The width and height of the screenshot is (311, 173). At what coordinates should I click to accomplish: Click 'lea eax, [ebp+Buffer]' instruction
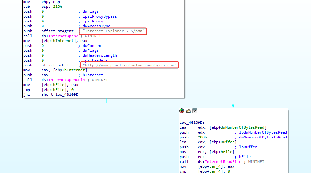coord(208,142)
